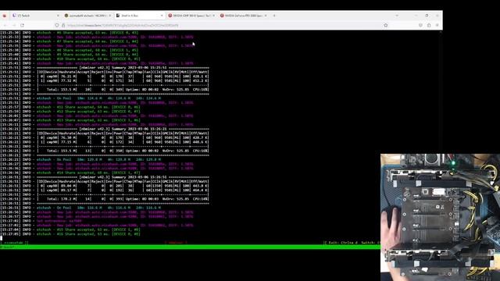The height and width of the screenshot is (281, 500).
Task: Click the device 0 row showing 89.04 M
Action: tap(123, 186)
